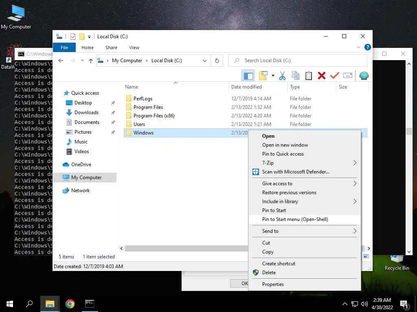Click the Properties quick access toolbar icon
The image size is (417, 312).
[73, 37]
